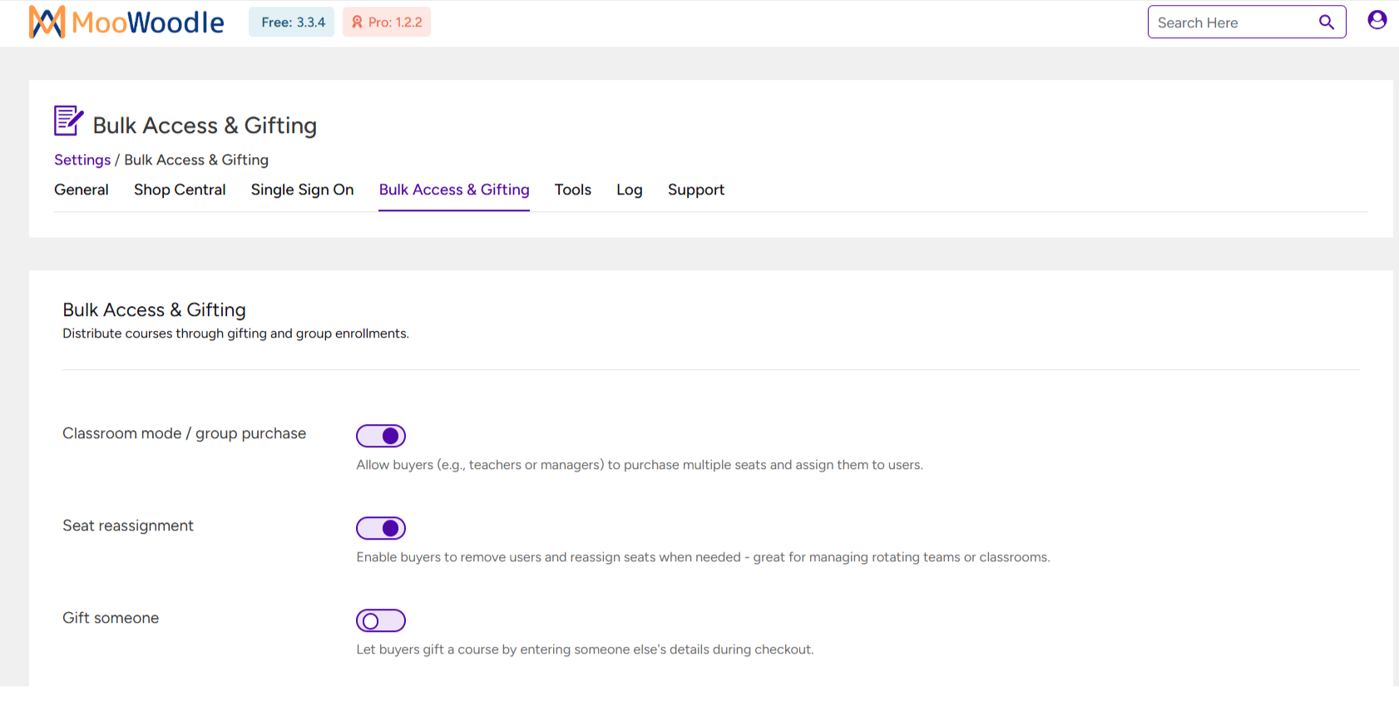Turn off the Seat reassignment toggle
1399x711 pixels.
(x=381, y=528)
